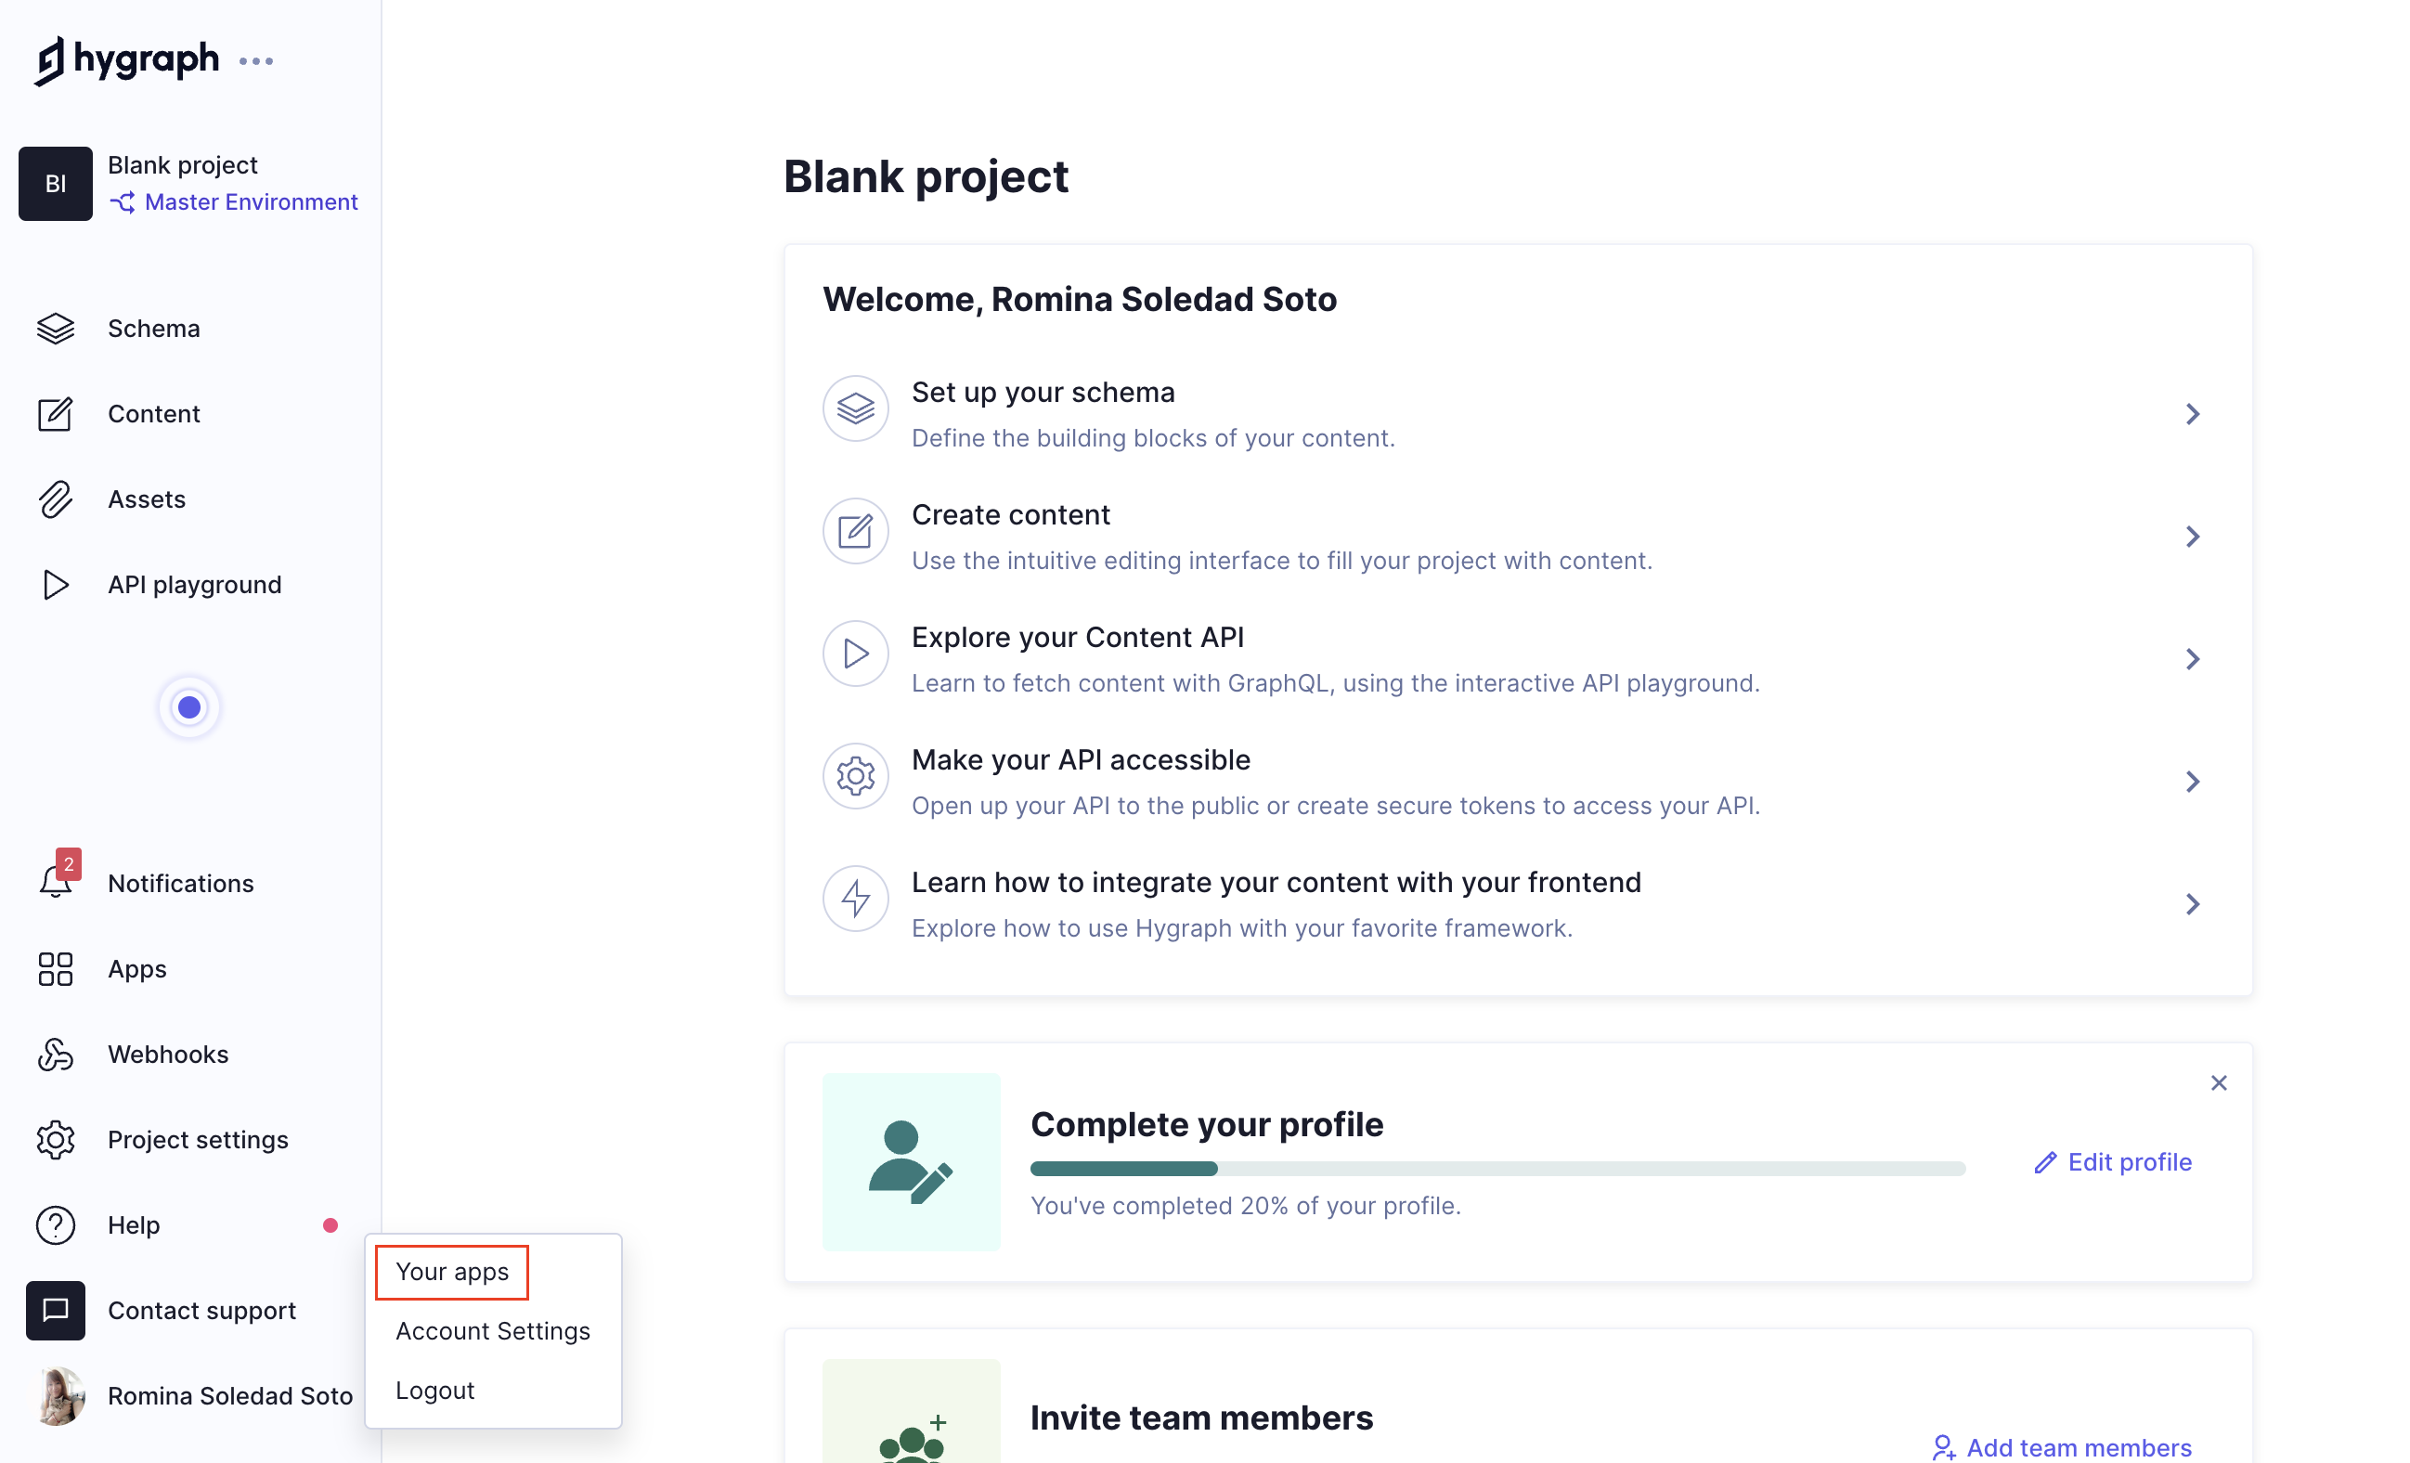Click the Contact support chat icon

pos(56,1311)
